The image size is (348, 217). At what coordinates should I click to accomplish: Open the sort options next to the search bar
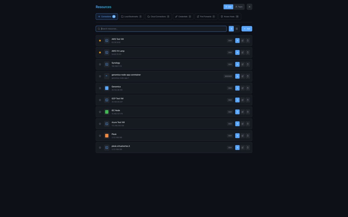pos(231,28)
